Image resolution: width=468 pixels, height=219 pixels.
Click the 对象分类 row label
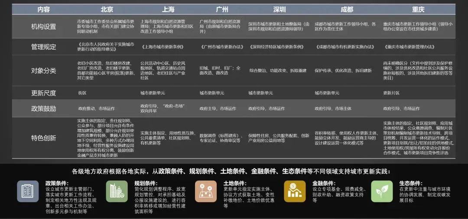[44, 70]
